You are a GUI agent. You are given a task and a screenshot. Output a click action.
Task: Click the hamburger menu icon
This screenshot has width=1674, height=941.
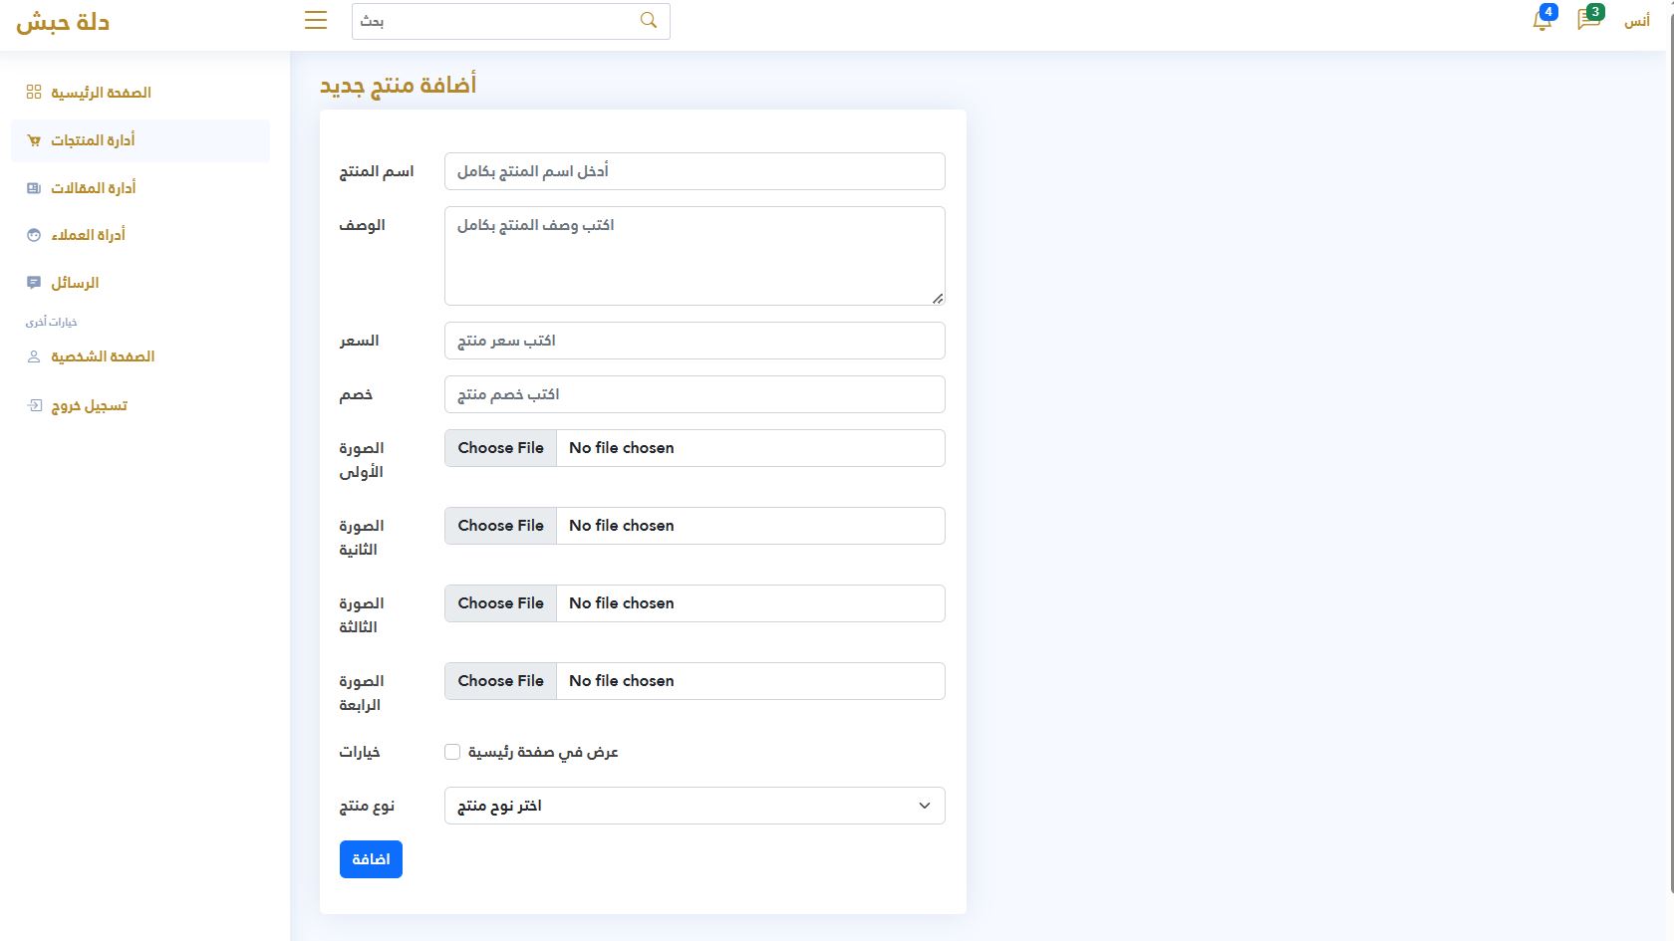coord(316,20)
